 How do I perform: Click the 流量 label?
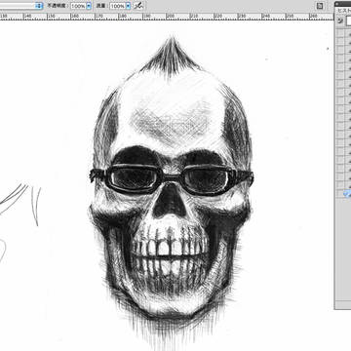(101, 6)
